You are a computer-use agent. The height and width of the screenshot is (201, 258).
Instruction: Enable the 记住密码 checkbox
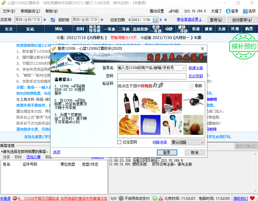tap(119, 142)
